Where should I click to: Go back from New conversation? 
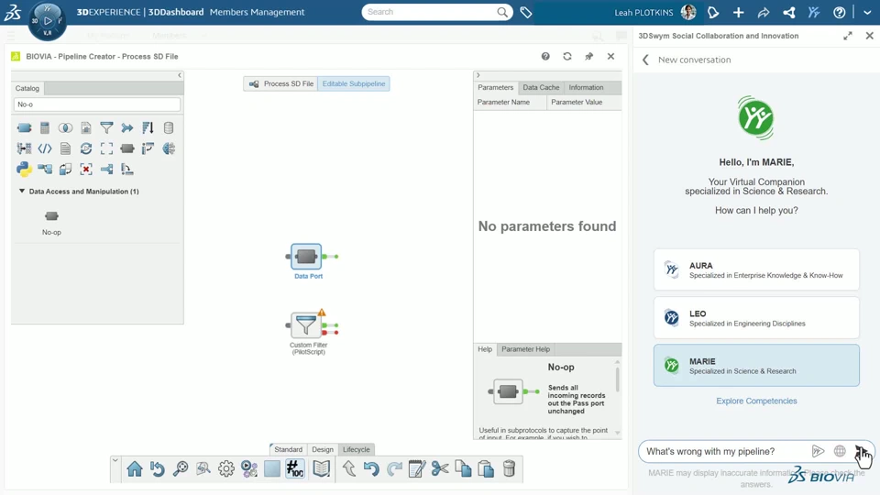pyautogui.click(x=645, y=60)
